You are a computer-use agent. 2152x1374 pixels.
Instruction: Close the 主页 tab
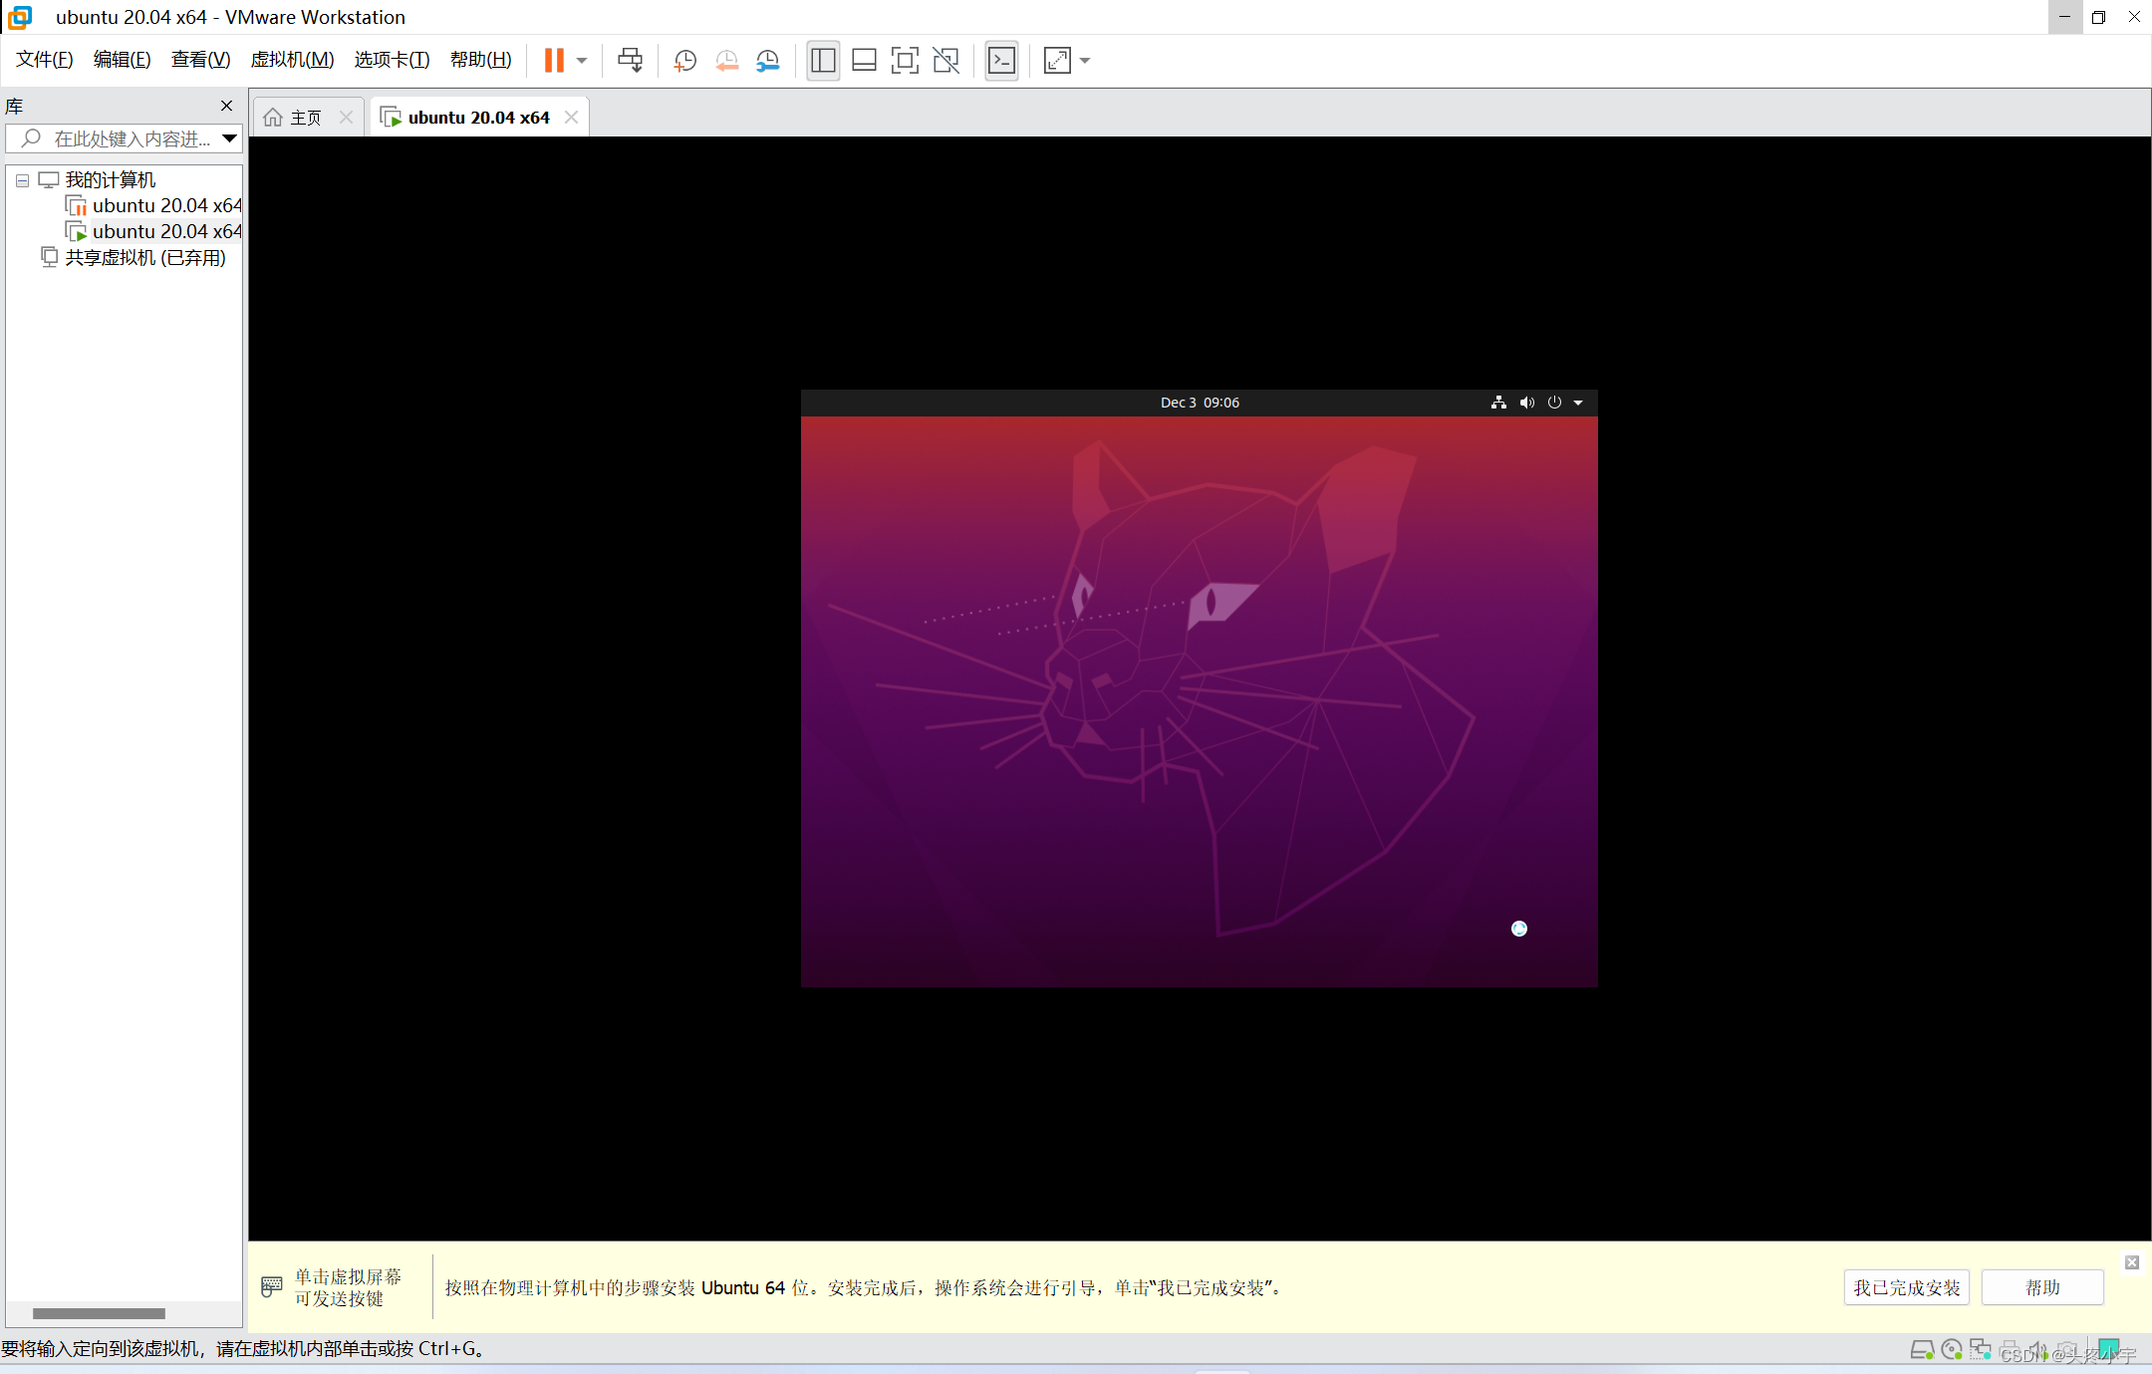click(x=346, y=118)
